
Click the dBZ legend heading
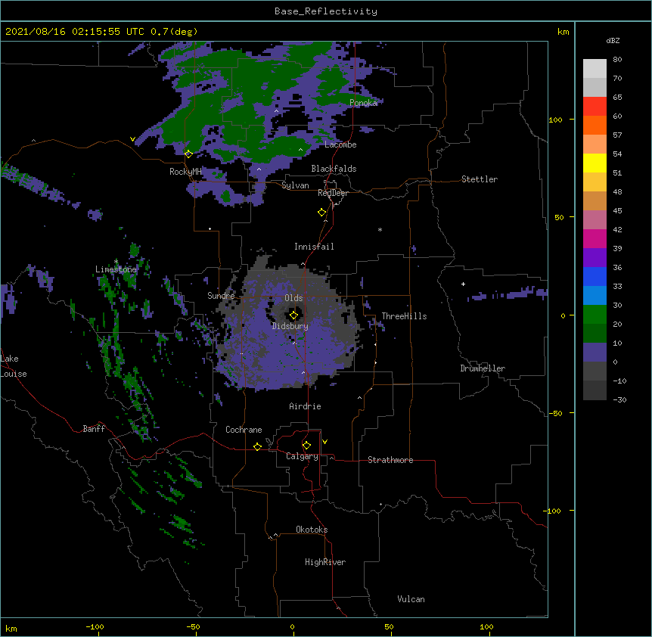[x=613, y=41]
